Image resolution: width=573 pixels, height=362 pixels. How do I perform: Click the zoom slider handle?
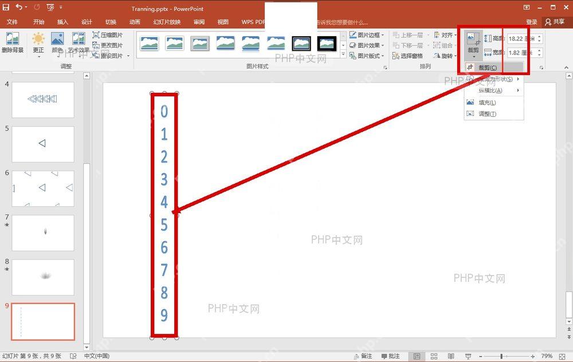click(501, 356)
